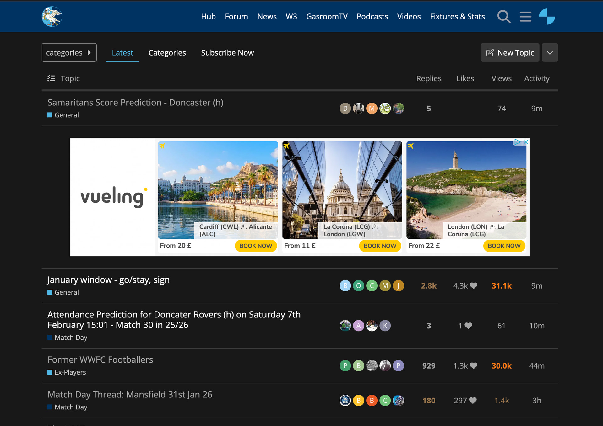This screenshot has height=426, width=603.
Task: Click the heart next to 4.3k likes
Action: click(474, 286)
